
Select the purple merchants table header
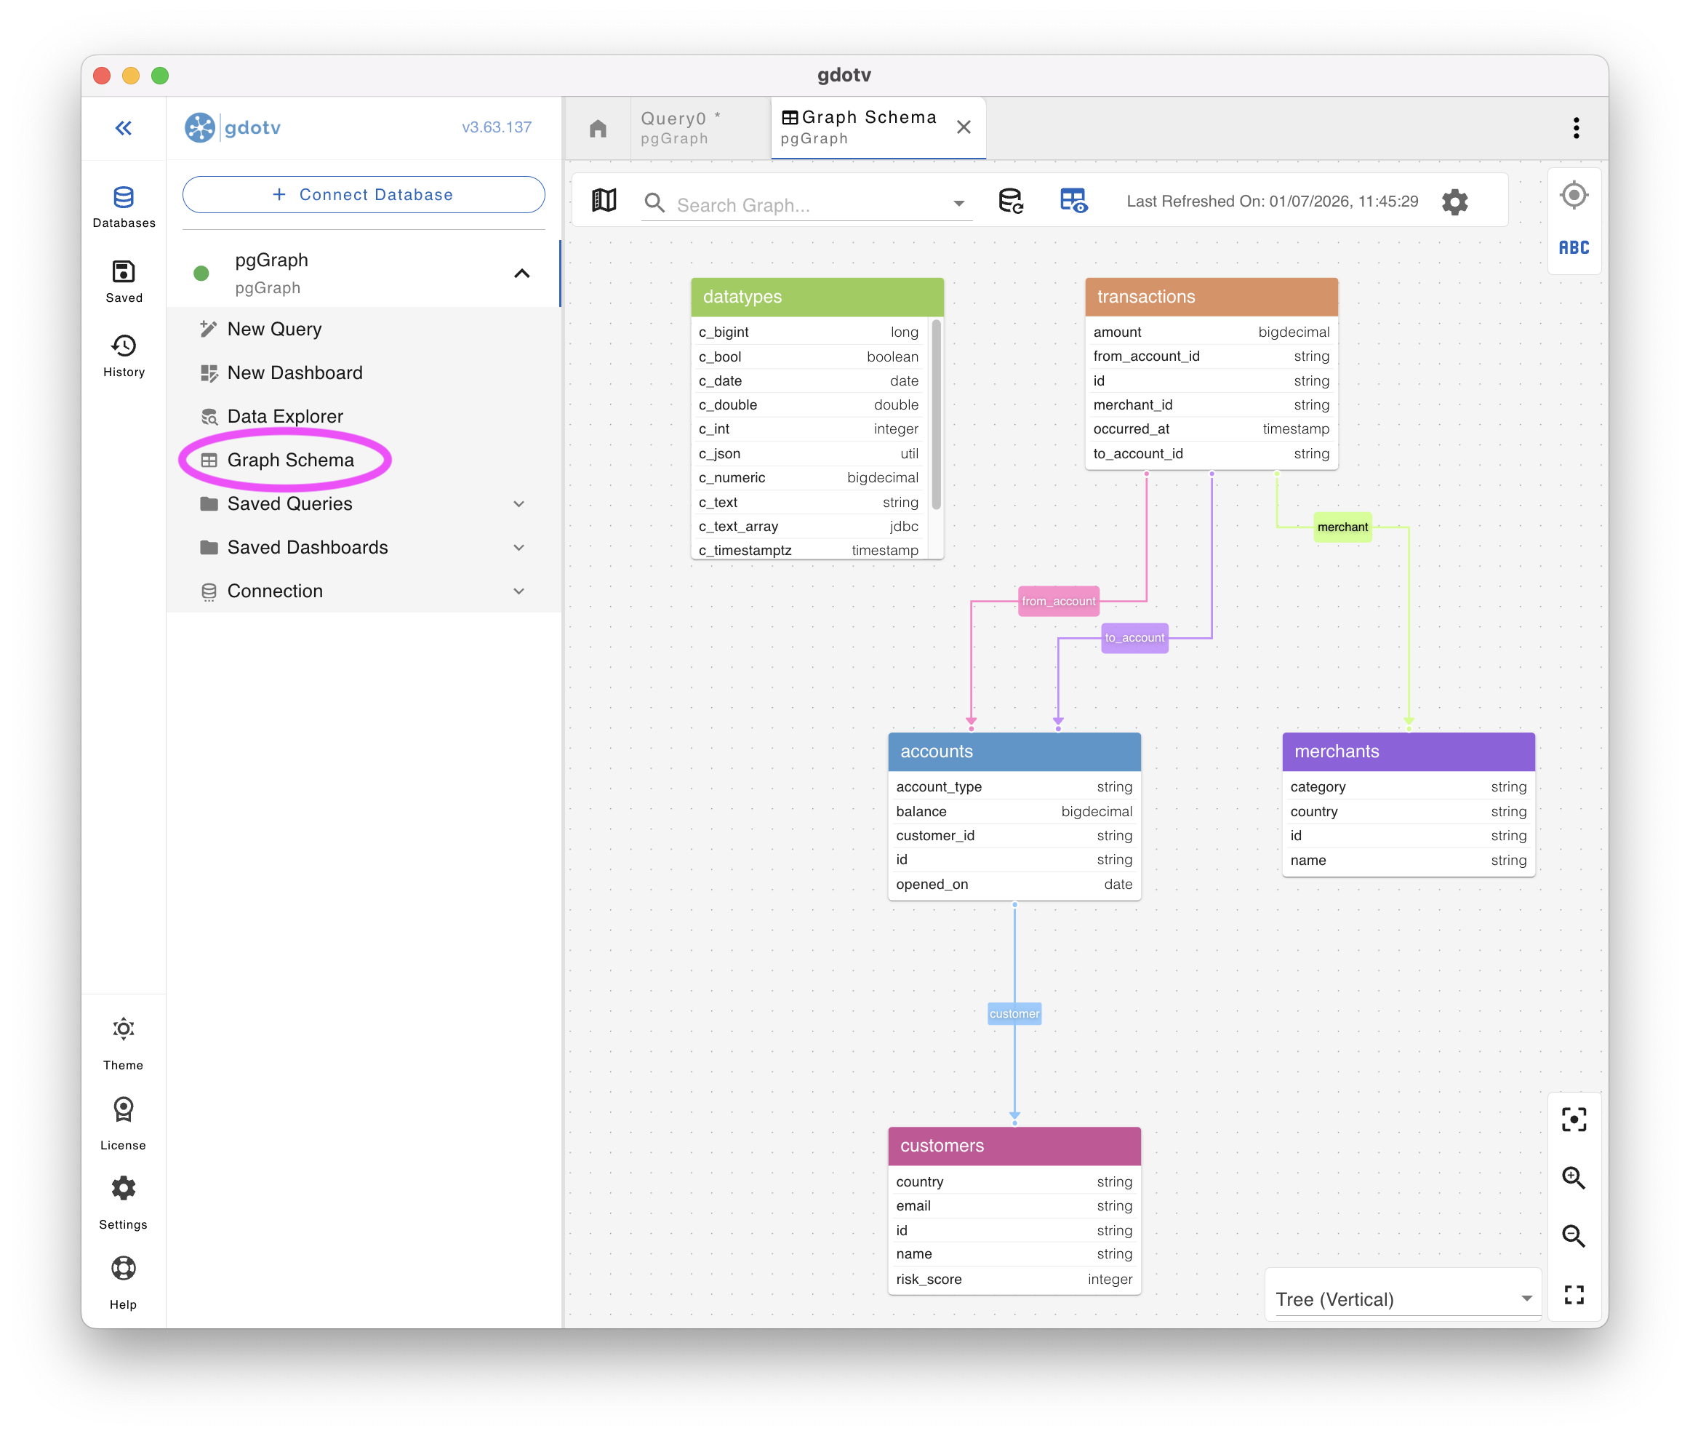(1408, 751)
